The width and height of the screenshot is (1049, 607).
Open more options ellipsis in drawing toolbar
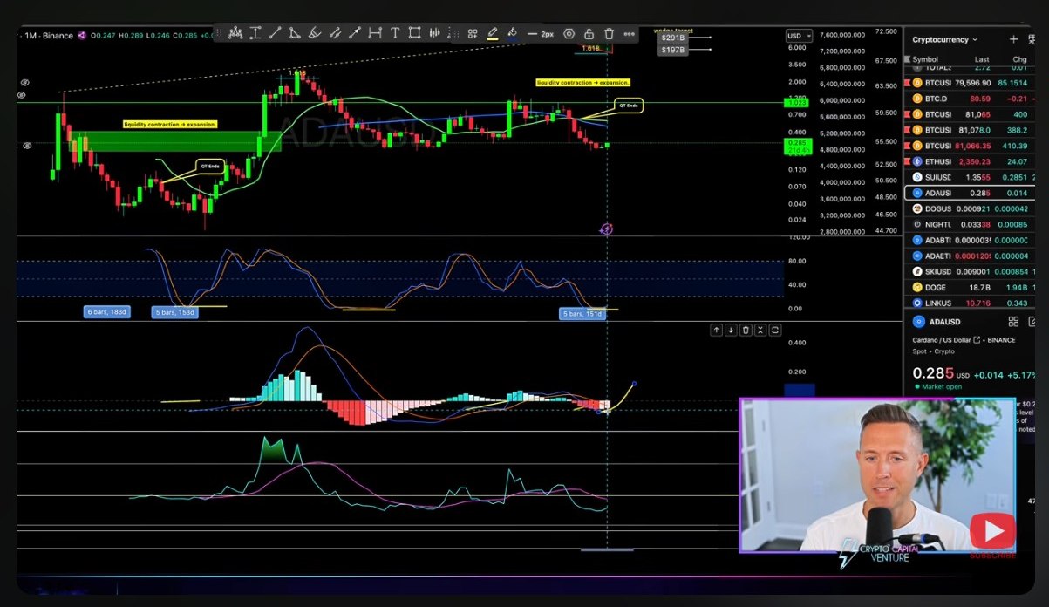[629, 33]
